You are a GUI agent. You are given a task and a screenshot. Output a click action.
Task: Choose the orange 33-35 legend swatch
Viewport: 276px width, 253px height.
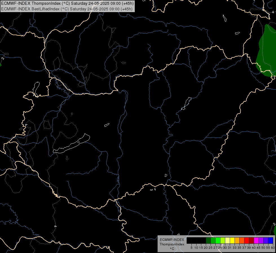click(x=237, y=240)
